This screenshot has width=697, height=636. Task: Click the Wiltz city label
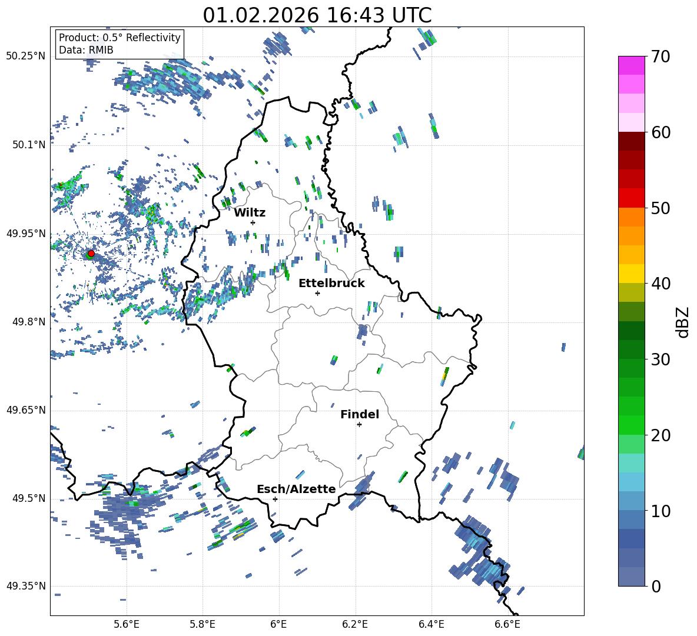click(x=250, y=213)
